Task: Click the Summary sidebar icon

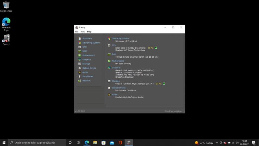Action: pos(79,39)
